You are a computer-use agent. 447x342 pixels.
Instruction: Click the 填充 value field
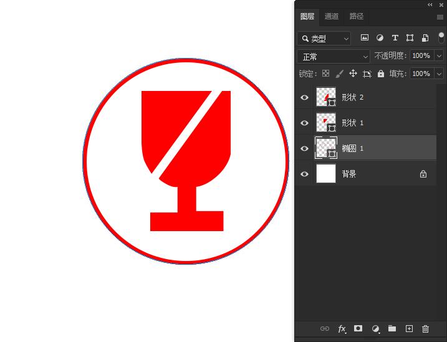[x=421, y=74]
